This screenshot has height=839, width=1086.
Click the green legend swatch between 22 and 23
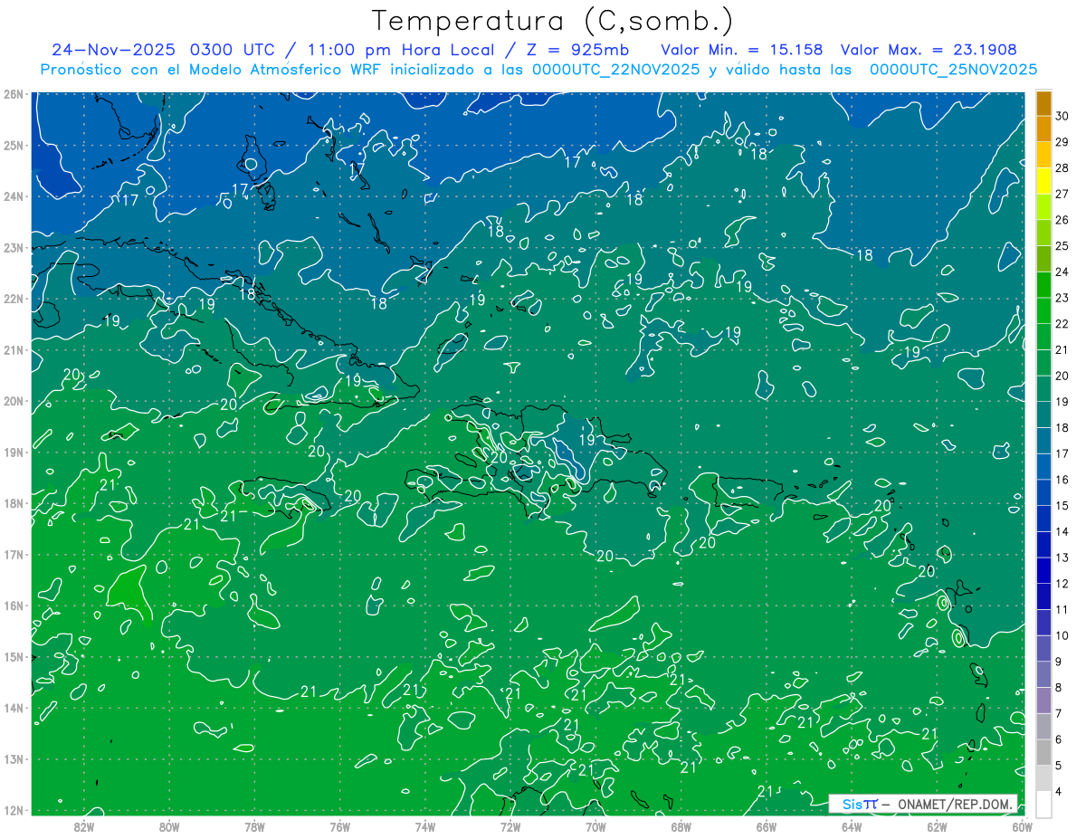coord(1043,310)
